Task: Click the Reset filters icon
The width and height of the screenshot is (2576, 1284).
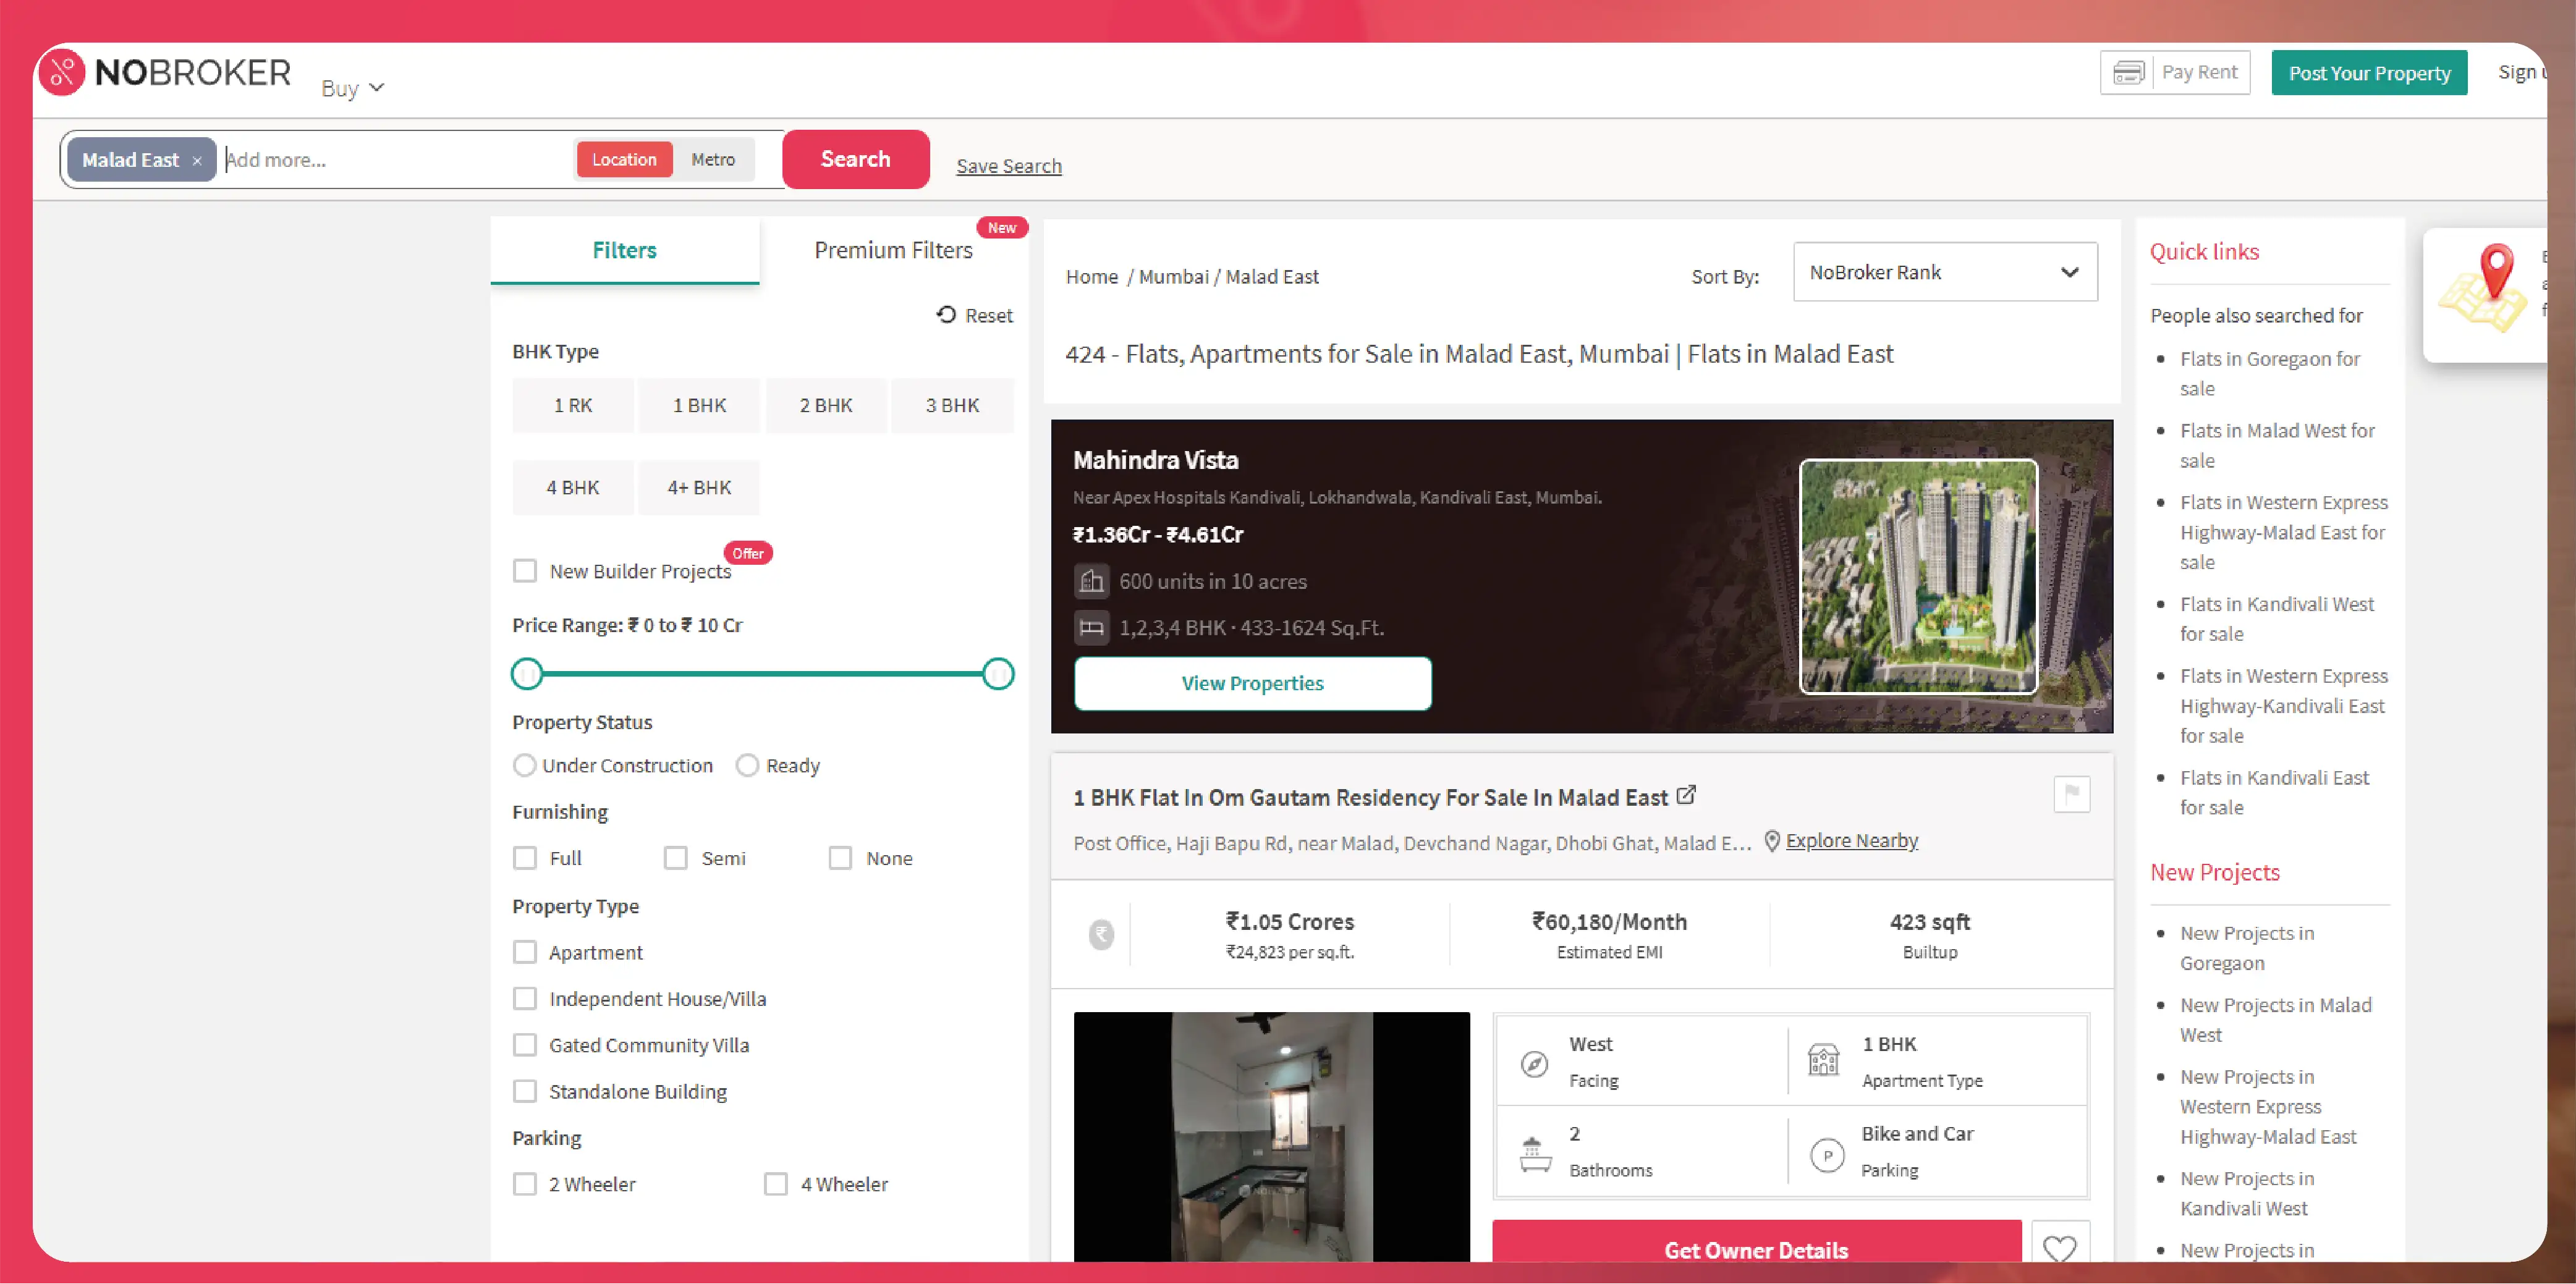Action: [x=946, y=315]
